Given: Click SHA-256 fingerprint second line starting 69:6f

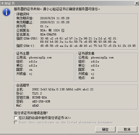Looking at the screenshot, I should click(x=78, y=42).
